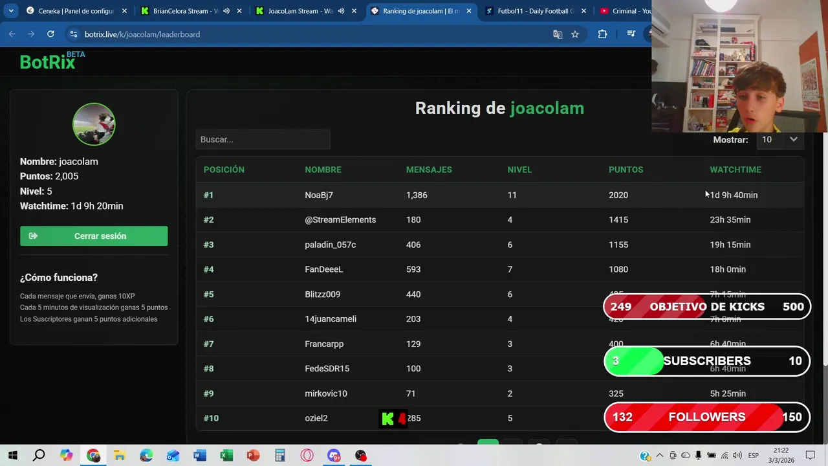Select the @StreamElements row name
The width and height of the screenshot is (828, 466).
point(340,219)
